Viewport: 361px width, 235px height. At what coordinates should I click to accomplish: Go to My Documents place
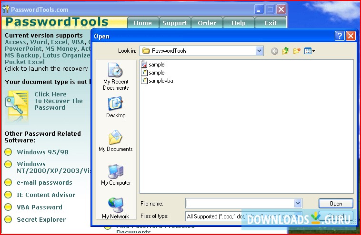(x=116, y=141)
